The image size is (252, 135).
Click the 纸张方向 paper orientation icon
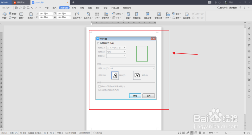(x=77, y=14)
